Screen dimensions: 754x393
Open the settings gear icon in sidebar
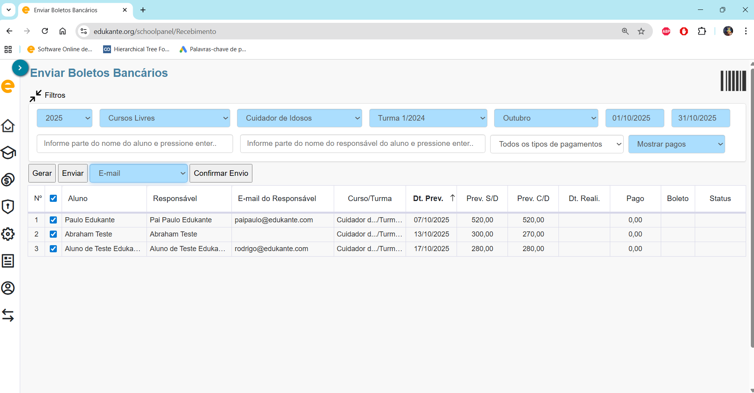8,234
